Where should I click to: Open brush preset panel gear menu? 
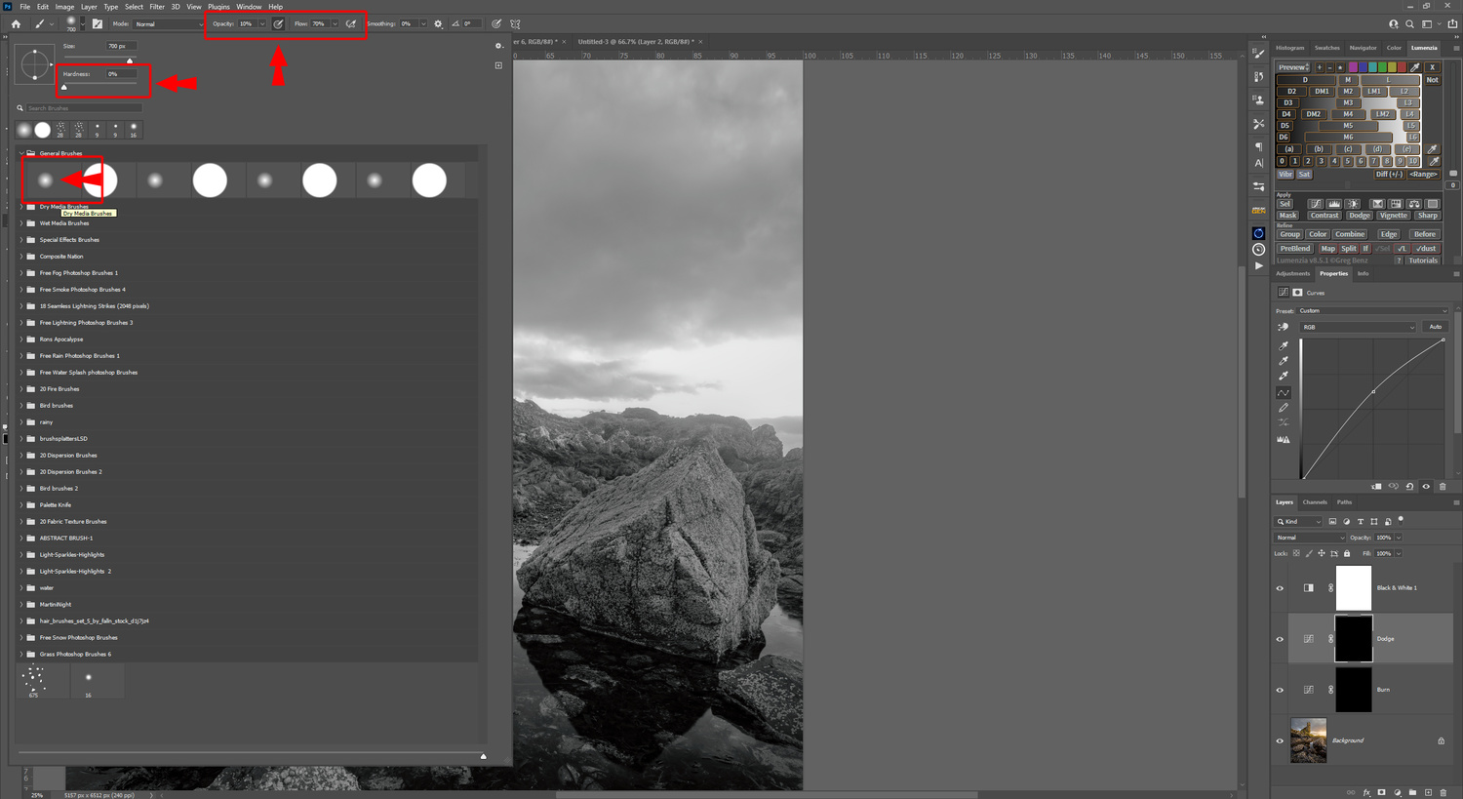point(498,46)
